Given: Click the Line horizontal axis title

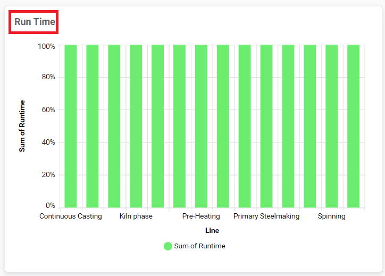Looking at the screenshot, I should [212, 231].
